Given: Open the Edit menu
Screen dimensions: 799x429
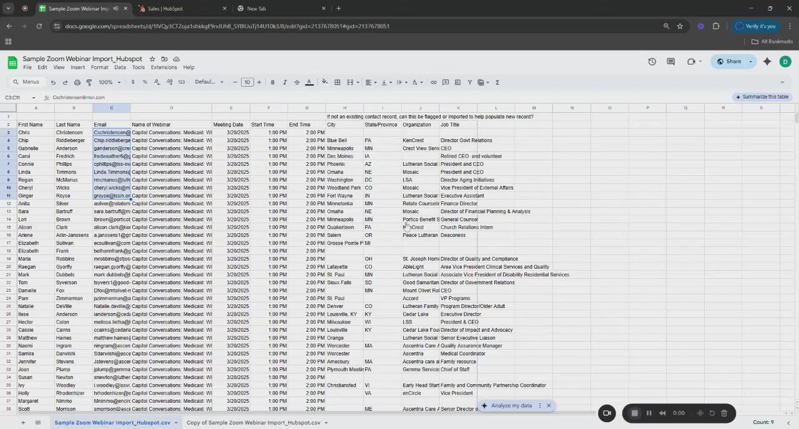Looking at the screenshot, I should (x=42, y=67).
